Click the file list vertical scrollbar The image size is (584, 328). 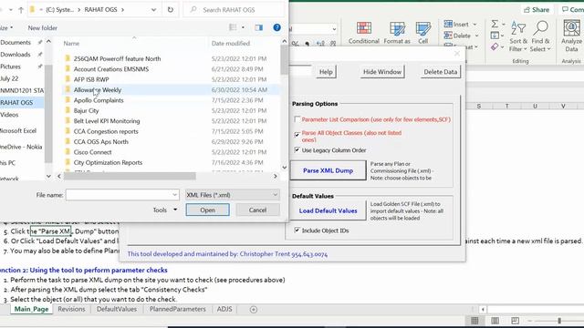coord(284,59)
